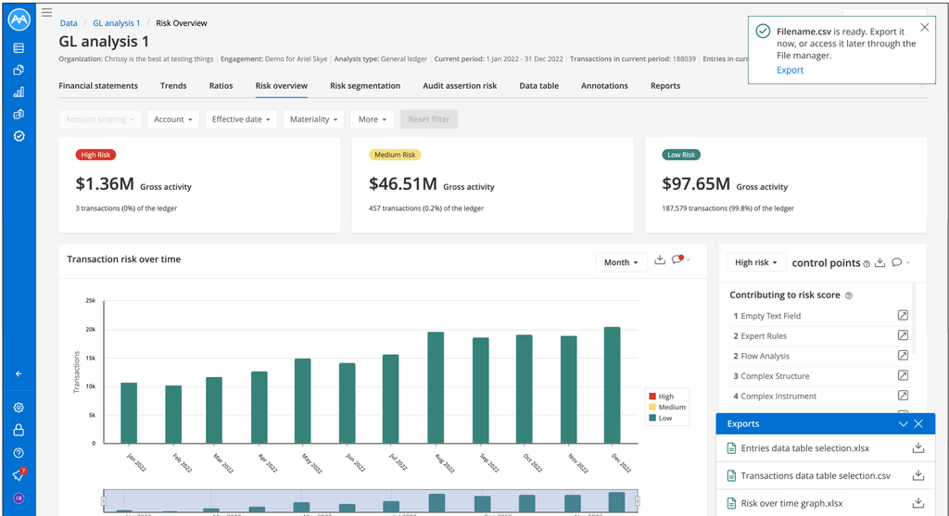Download the Transaction risk over time chart
The image size is (949, 516).
pos(660,259)
